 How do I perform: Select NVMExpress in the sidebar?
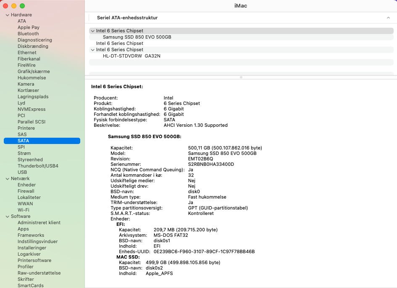(x=32, y=110)
